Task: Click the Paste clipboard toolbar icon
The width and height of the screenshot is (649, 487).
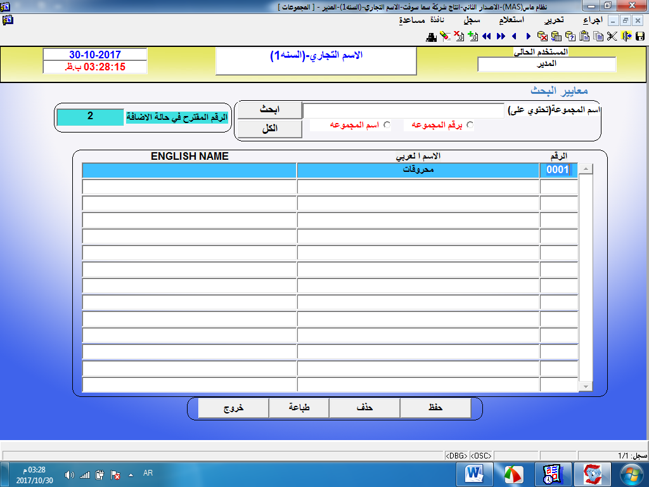Action: pyautogui.click(x=584, y=36)
